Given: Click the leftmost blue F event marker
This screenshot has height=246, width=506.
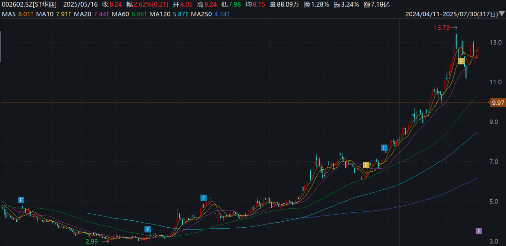Looking at the screenshot, I should pos(21,199).
